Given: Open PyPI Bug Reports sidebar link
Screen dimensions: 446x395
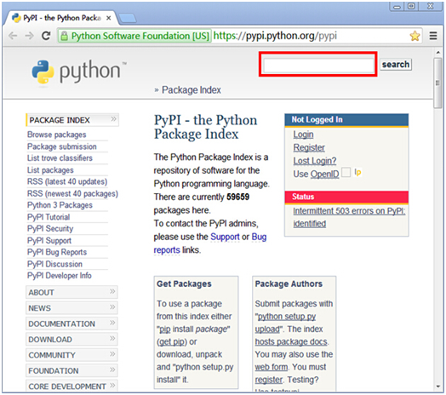Looking at the screenshot, I should (x=57, y=252).
